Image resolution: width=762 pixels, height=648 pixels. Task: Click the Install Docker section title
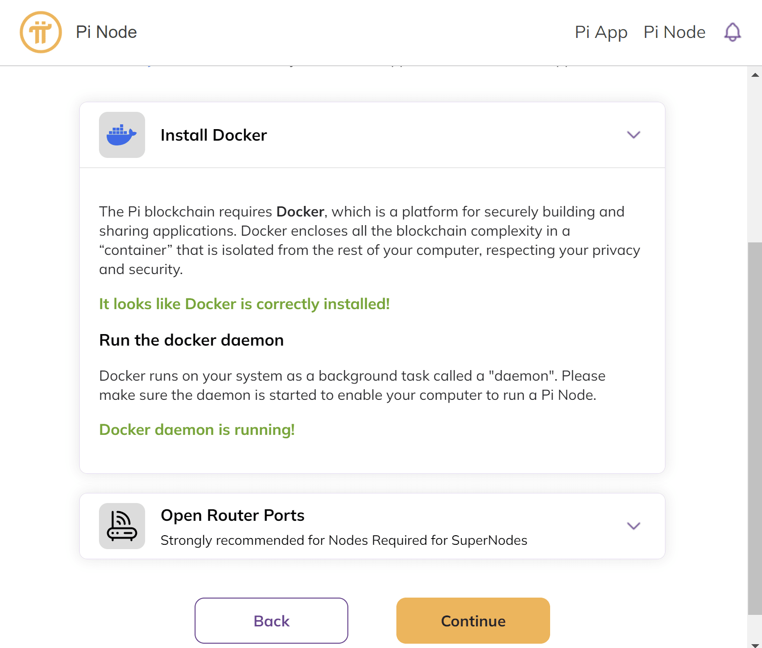click(x=213, y=135)
